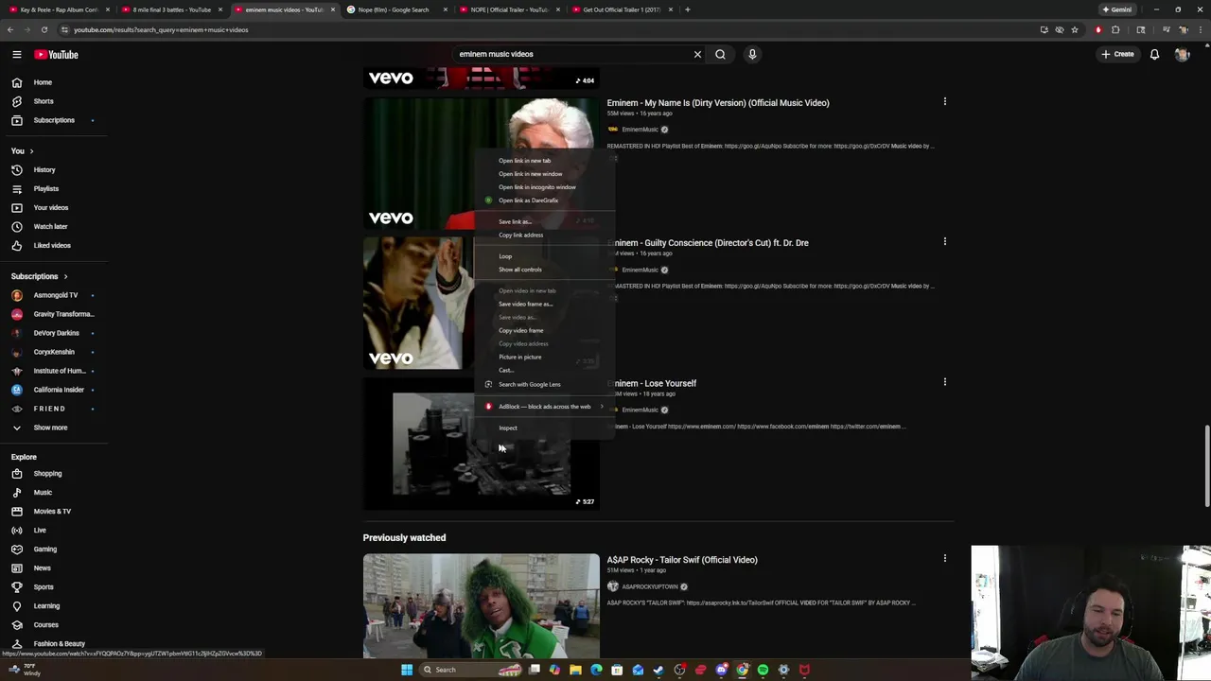This screenshot has width=1211, height=681.
Task: Clear the search query with X
Action: [x=697, y=54]
